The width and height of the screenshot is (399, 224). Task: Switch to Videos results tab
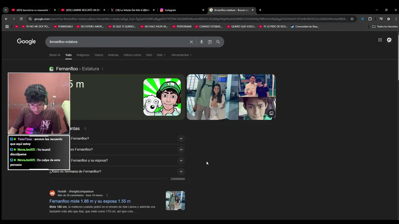[99, 55]
